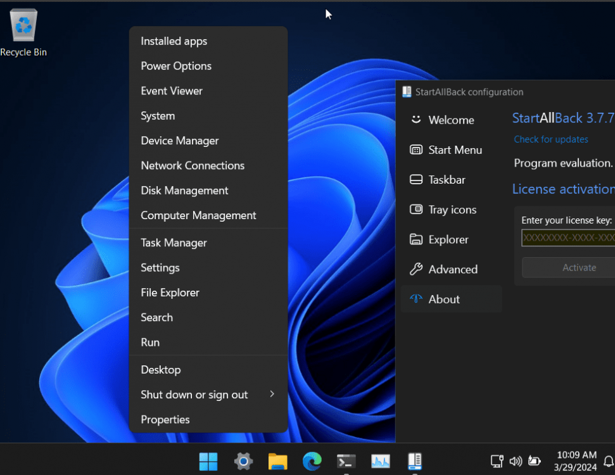The height and width of the screenshot is (475, 615).
Task: Choose Task Manager in the context menu
Action: [x=174, y=243]
